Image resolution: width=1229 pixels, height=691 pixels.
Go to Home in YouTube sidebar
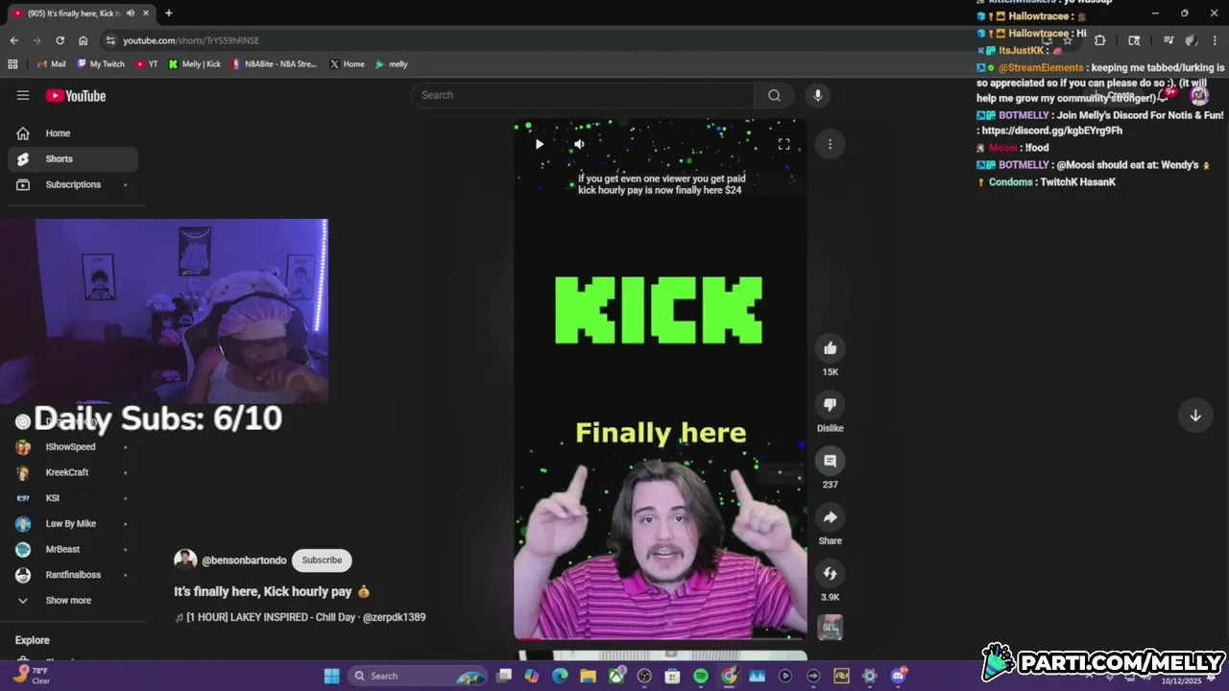73,133
